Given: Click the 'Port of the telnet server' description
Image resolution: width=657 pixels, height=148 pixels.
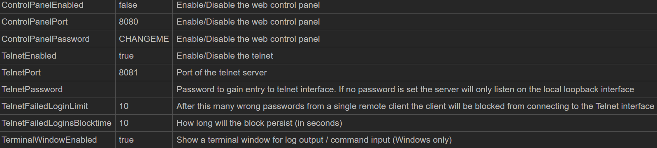Looking at the screenshot, I should click(x=222, y=73).
